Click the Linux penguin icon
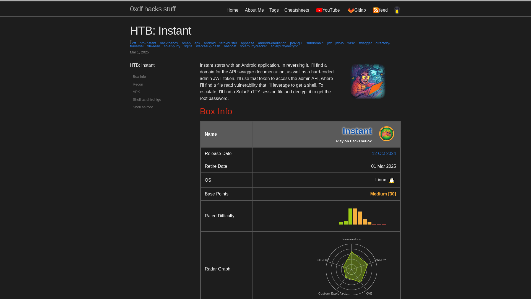Viewport: 531px width, 299px height. coord(392,180)
